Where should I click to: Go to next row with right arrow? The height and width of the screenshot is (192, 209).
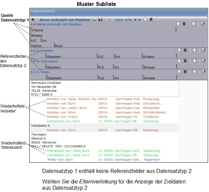click(x=140, y=19)
